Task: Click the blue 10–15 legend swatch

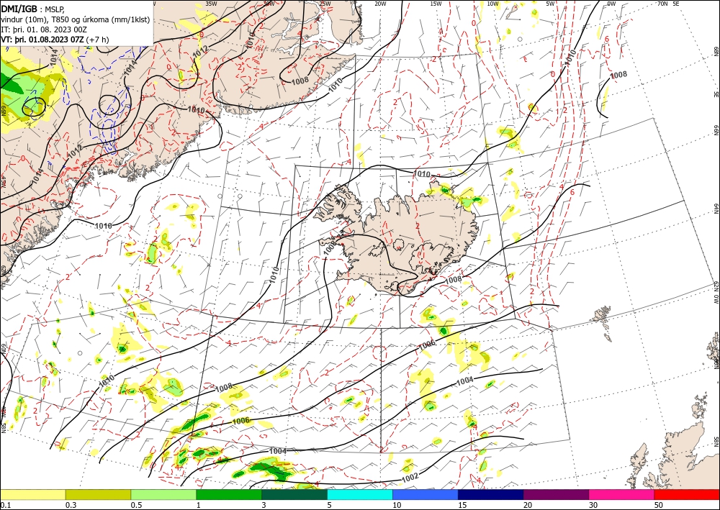Action: (426, 494)
